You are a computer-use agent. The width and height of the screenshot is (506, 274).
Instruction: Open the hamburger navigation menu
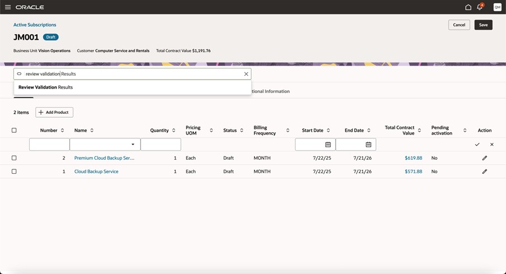pyautogui.click(x=8, y=7)
